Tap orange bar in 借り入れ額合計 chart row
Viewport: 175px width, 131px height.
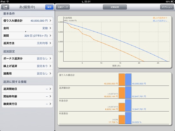click(x=122, y=79)
